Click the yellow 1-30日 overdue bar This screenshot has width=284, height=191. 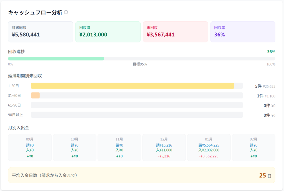pos(132,86)
